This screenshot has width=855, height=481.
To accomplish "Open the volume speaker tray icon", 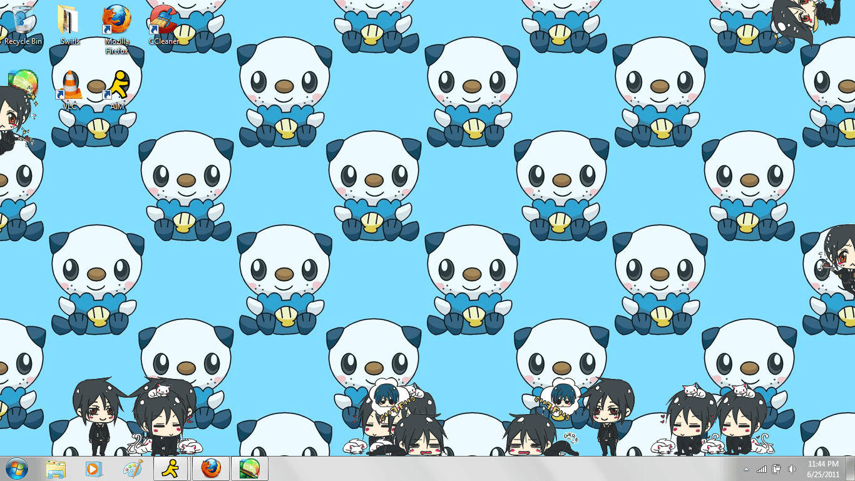I will pos(792,469).
